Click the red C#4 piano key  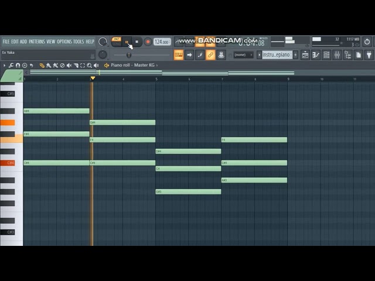pos(8,163)
